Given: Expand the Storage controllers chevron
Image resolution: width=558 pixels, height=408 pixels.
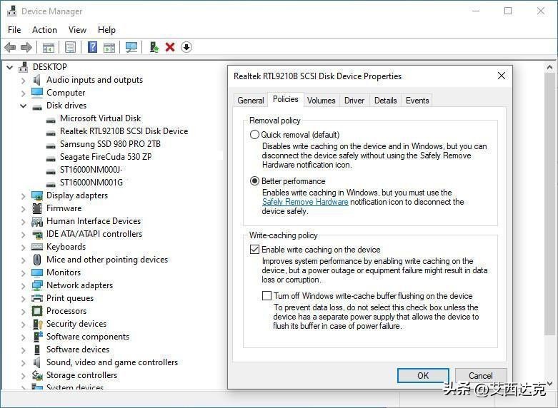Looking at the screenshot, I should click(23, 375).
